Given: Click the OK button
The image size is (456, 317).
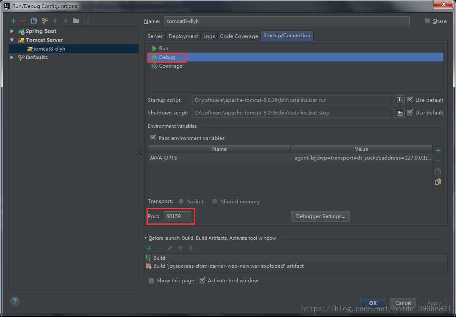Looking at the screenshot, I should coord(373,303).
